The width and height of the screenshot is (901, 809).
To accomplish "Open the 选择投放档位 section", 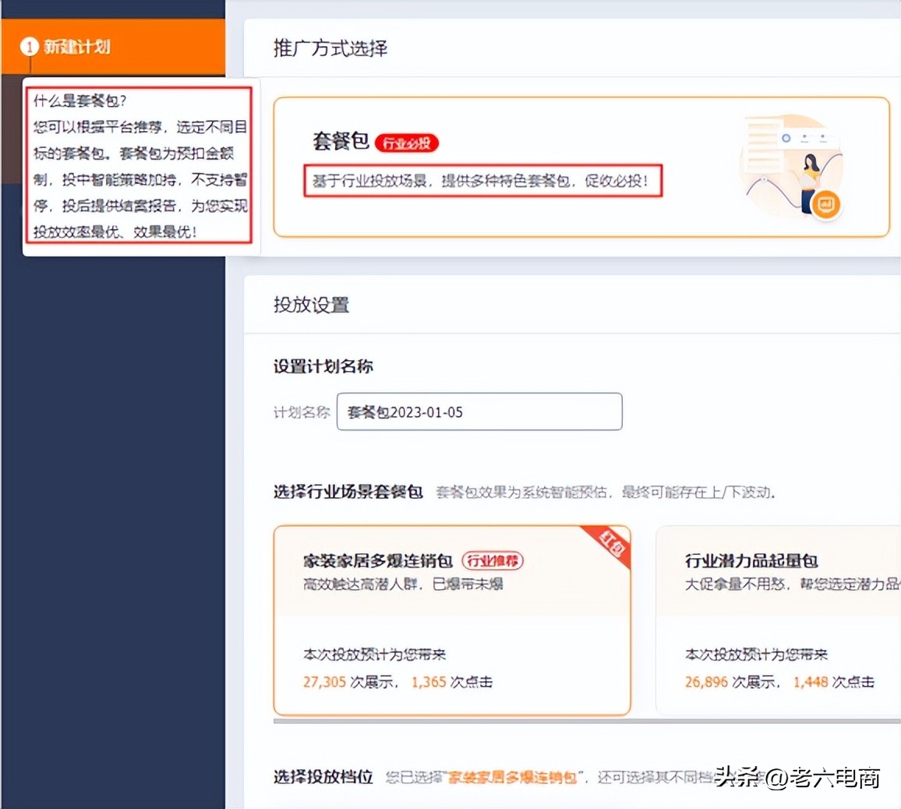I will coord(323,777).
